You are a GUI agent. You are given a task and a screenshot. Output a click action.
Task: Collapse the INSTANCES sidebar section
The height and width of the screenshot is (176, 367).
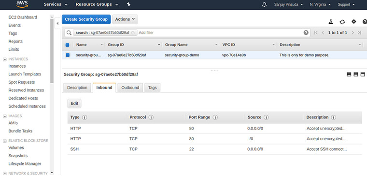point(4,59)
